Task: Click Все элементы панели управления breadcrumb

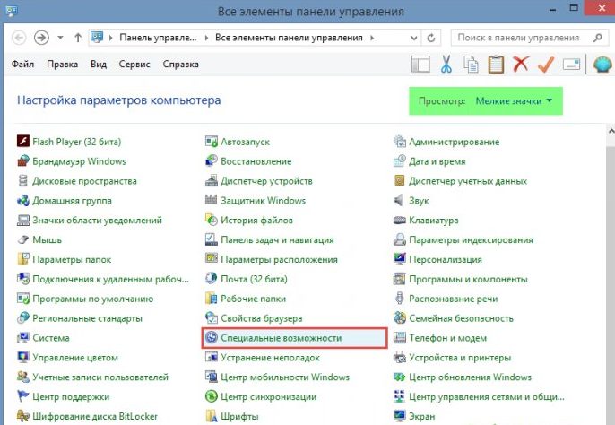Action: pyautogui.click(x=288, y=38)
